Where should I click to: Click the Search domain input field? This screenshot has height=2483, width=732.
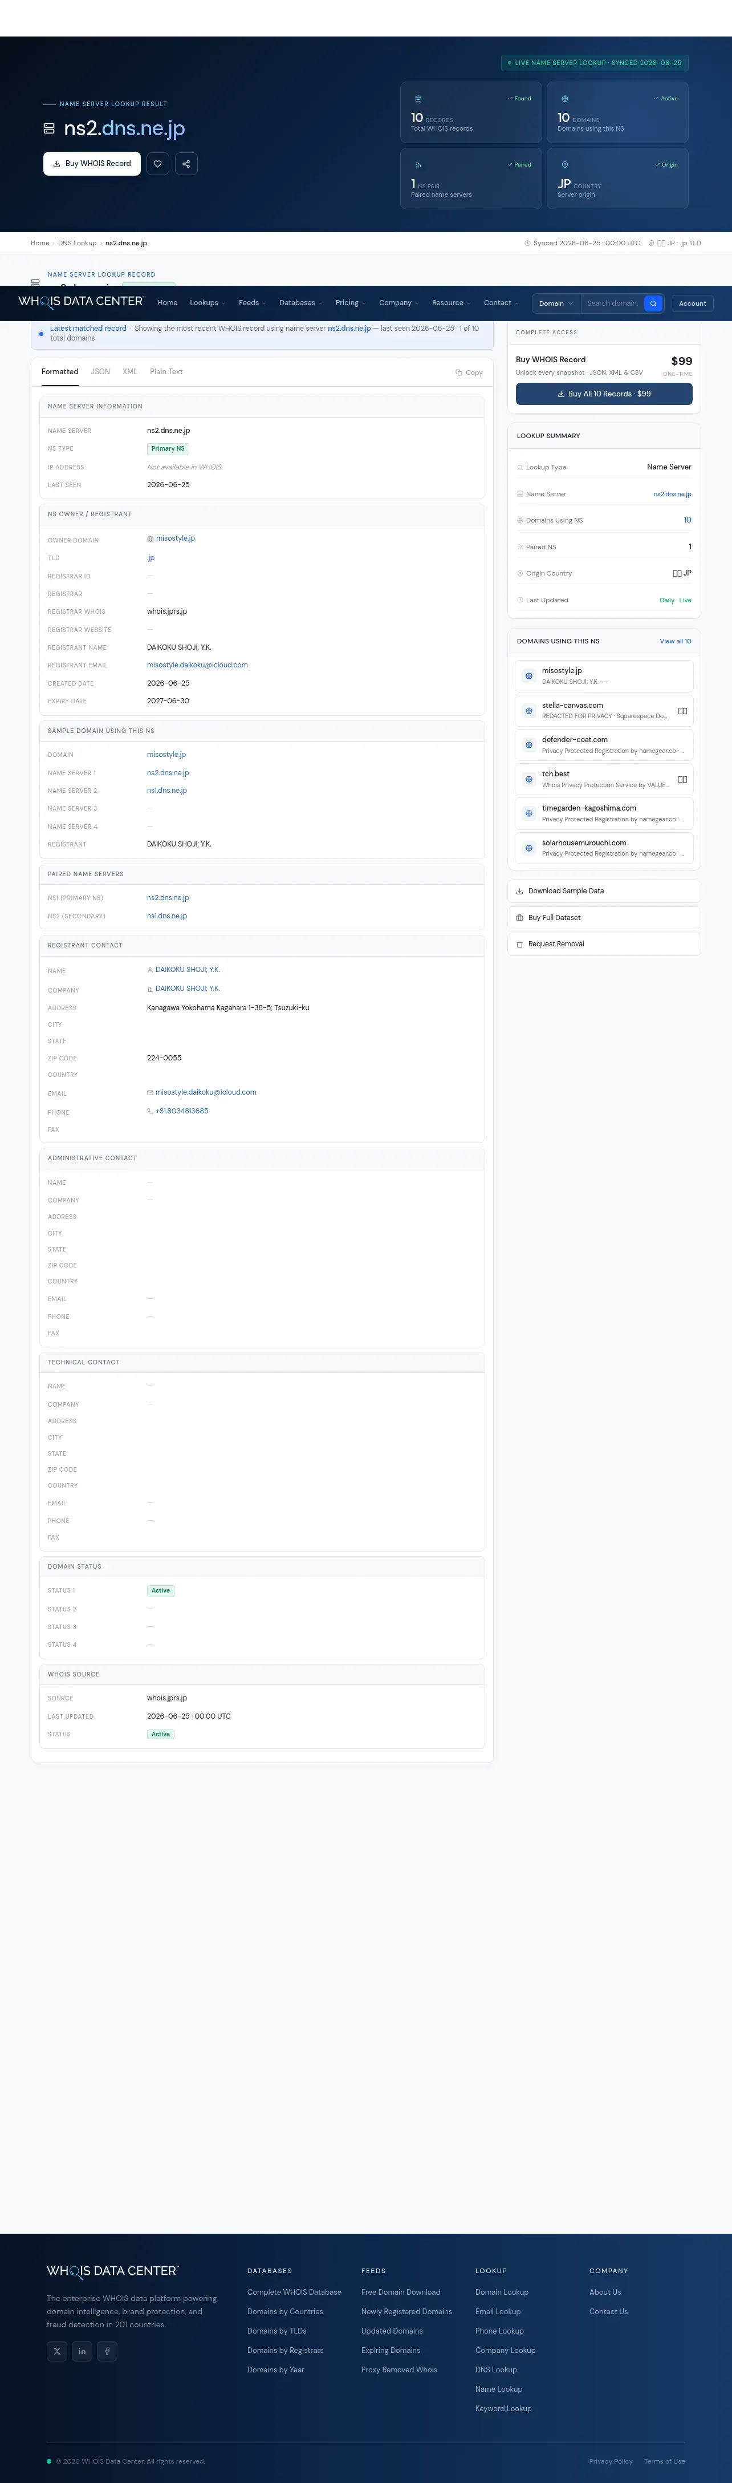(613, 303)
